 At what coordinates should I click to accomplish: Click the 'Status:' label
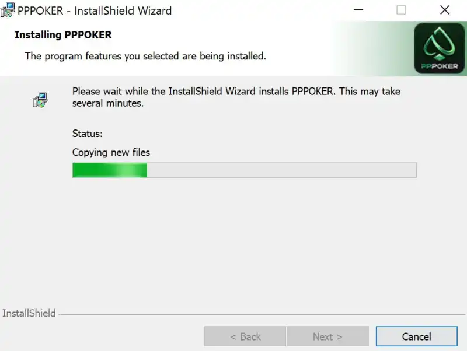point(87,134)
